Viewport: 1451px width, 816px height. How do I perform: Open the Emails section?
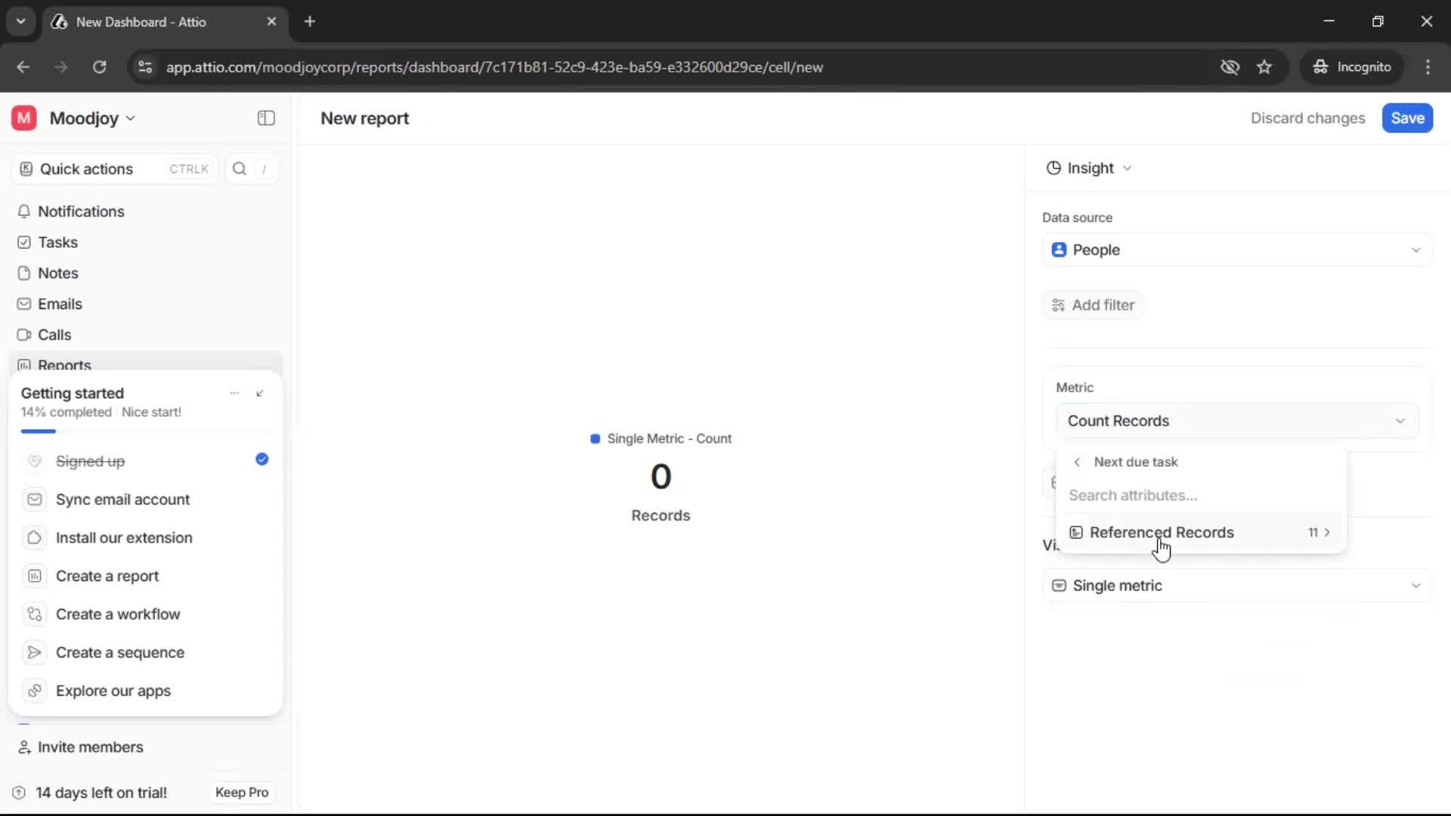[60, 304]
